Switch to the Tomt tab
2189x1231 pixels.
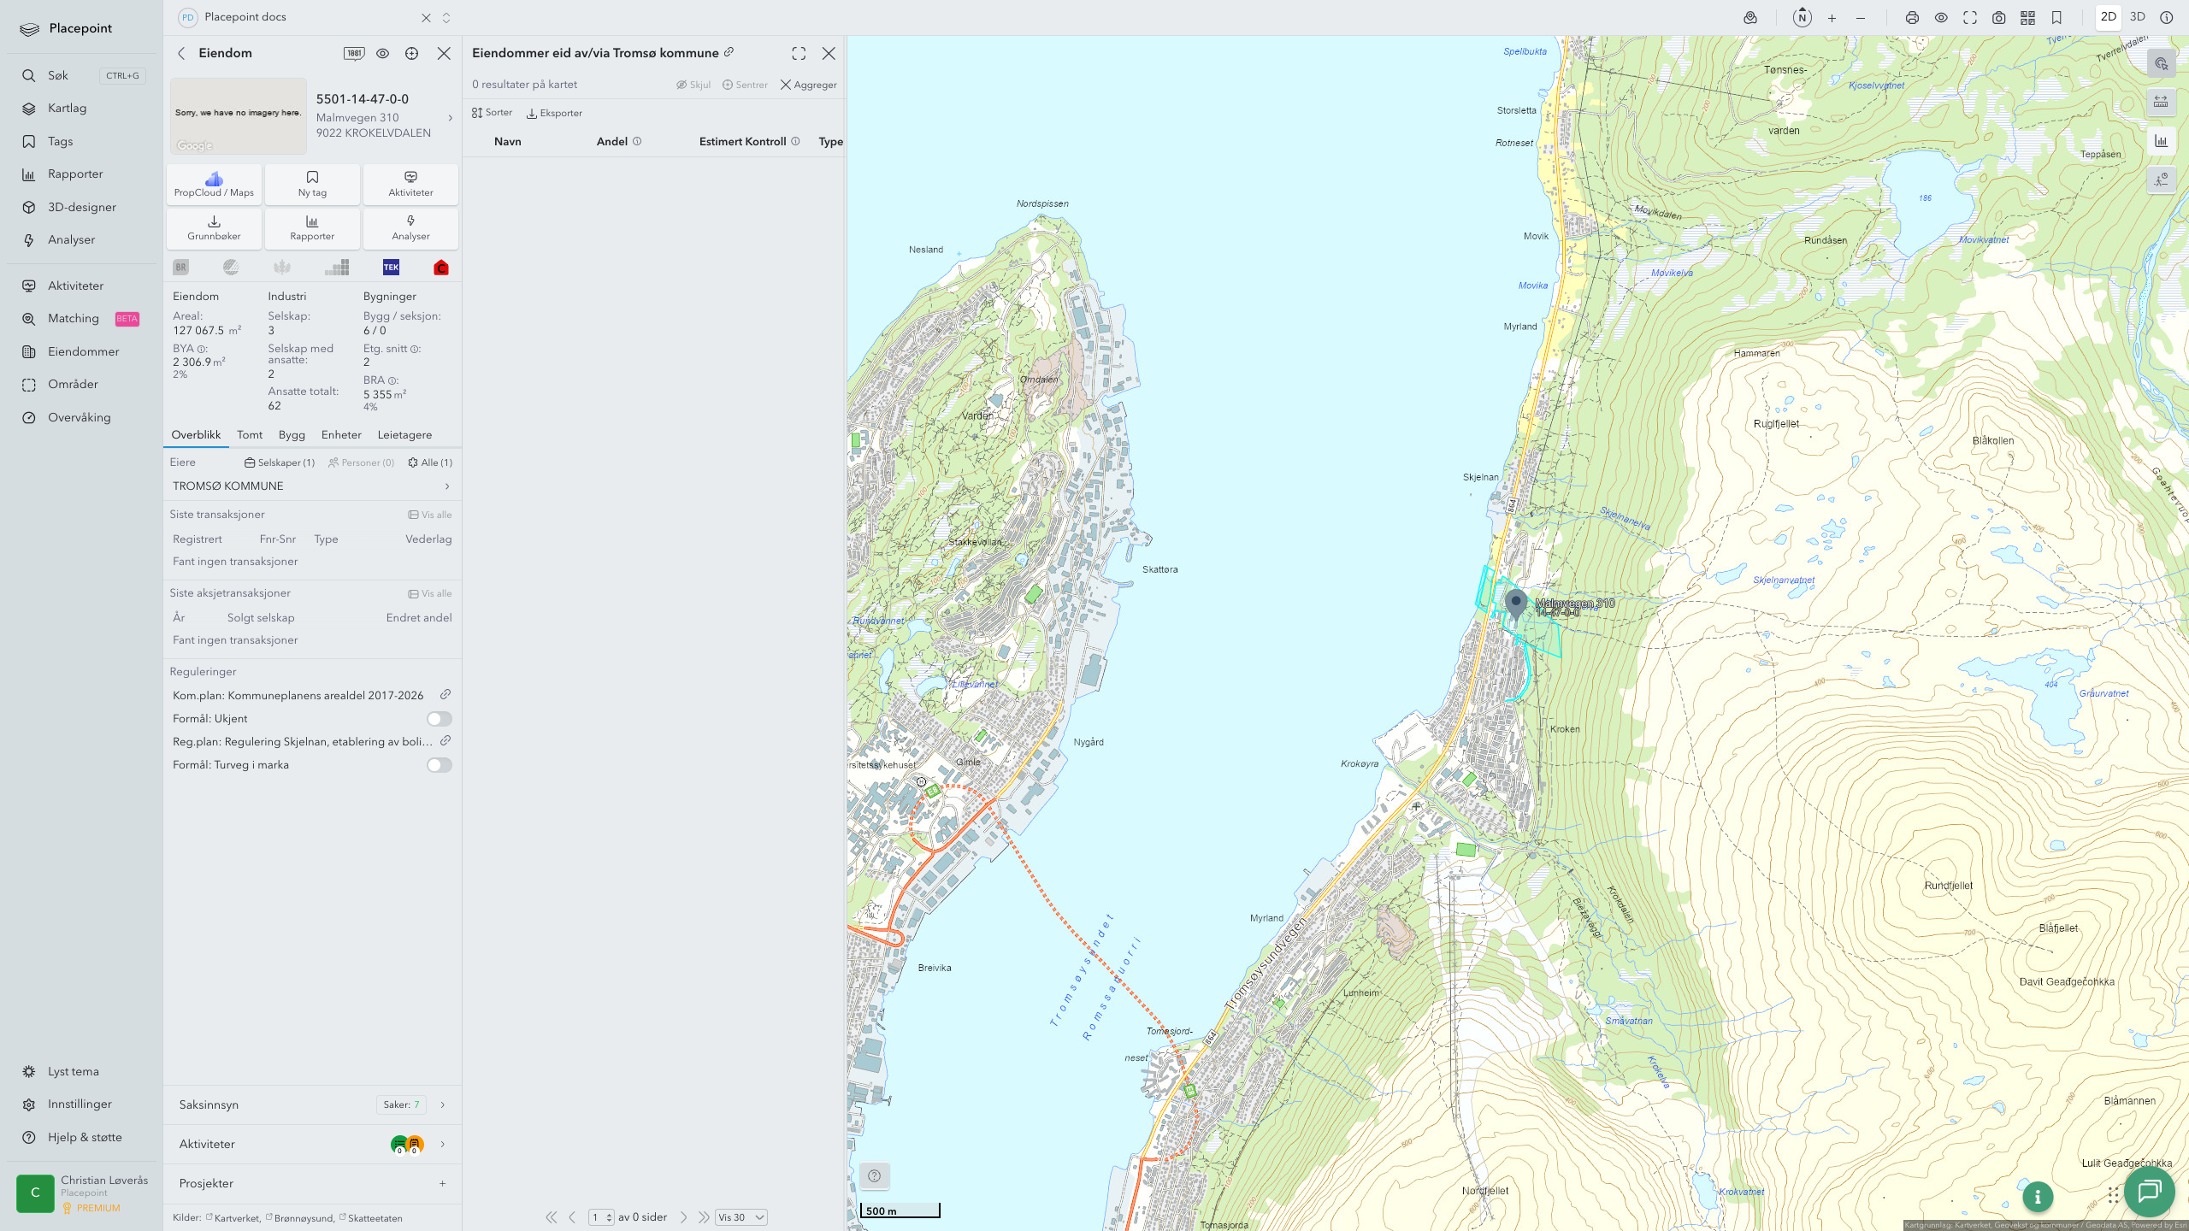[250, 435]
